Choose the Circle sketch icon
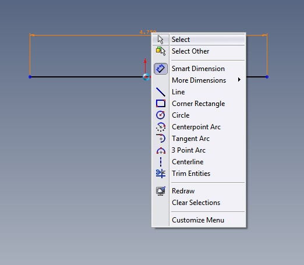The image size is (304, 265). click(x=161, y=115)
